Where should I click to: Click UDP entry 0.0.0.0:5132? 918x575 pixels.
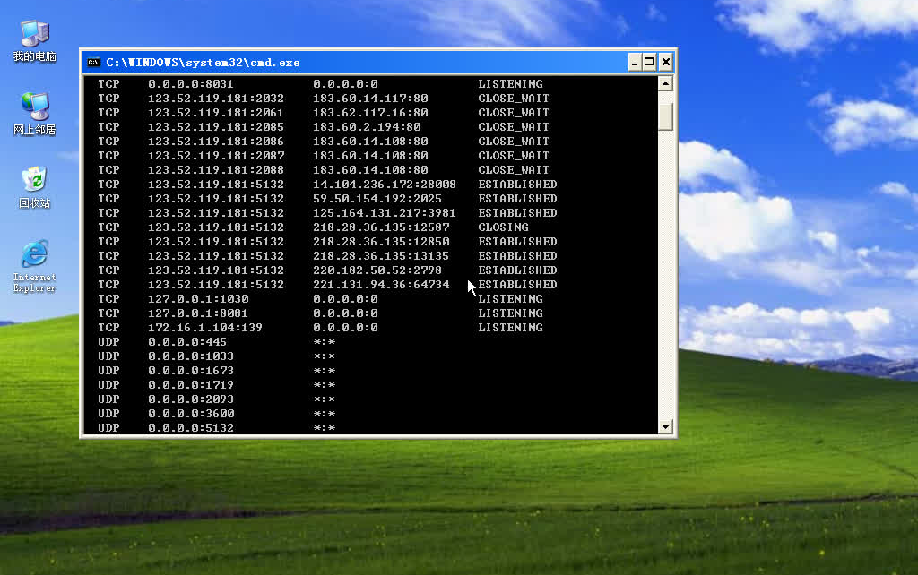coord(191,427)
